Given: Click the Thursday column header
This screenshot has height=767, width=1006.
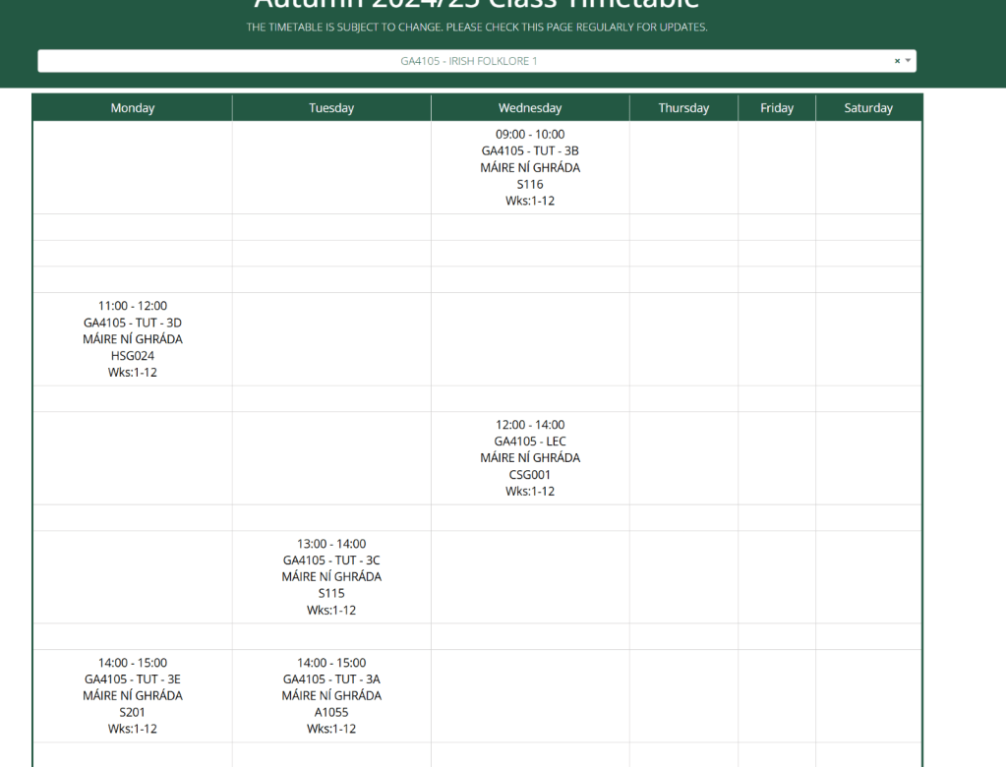Looking at the screenshot, I should coord(682,107).
